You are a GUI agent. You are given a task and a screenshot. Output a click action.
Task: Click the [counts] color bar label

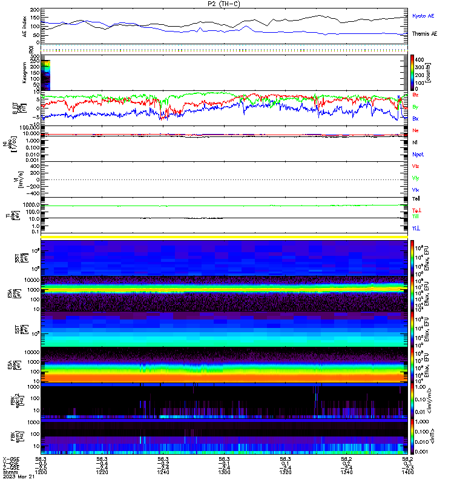click(x=428, y=73)
